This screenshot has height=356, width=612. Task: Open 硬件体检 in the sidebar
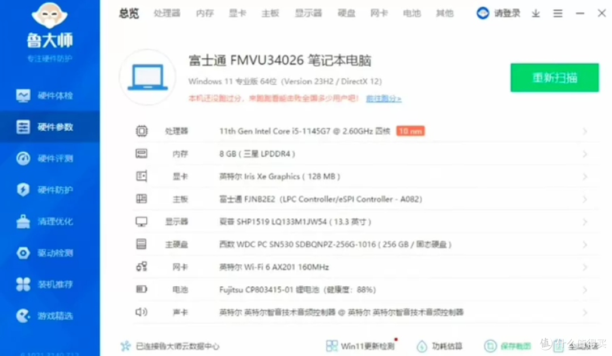pos(49,96)
